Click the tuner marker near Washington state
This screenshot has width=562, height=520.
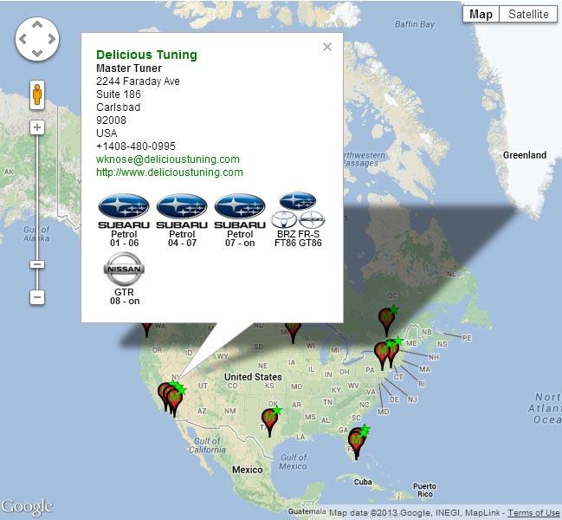(146, 328)
